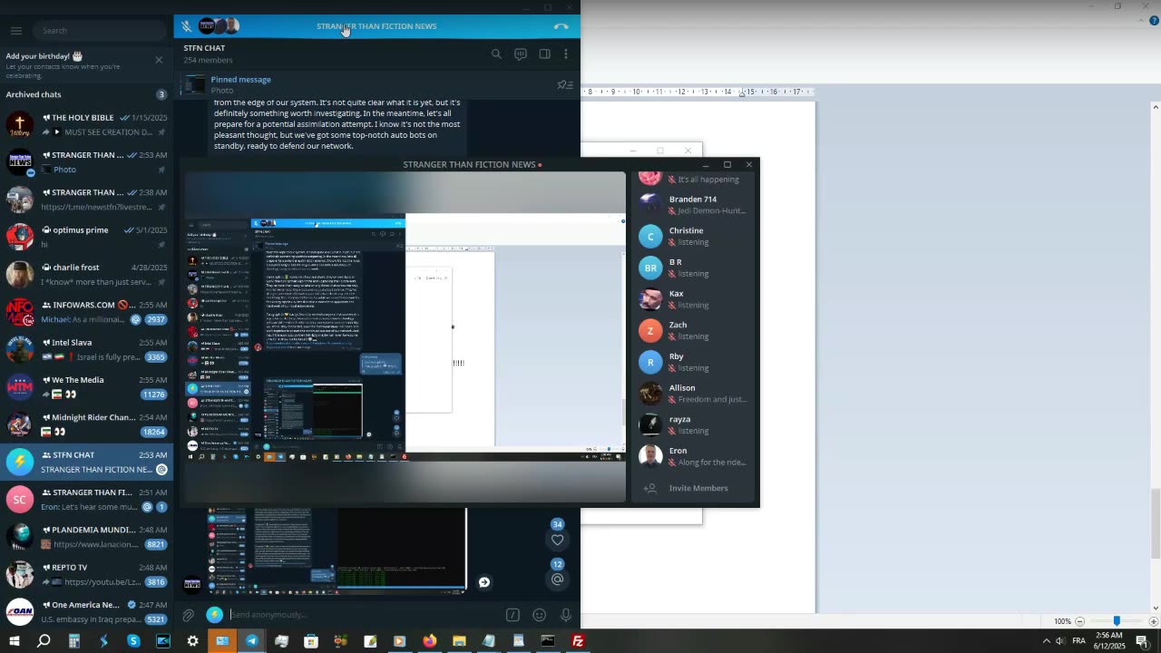Open Skype from taskbar
Viewport: 1161px width, 653px height.
pos(133,641)
